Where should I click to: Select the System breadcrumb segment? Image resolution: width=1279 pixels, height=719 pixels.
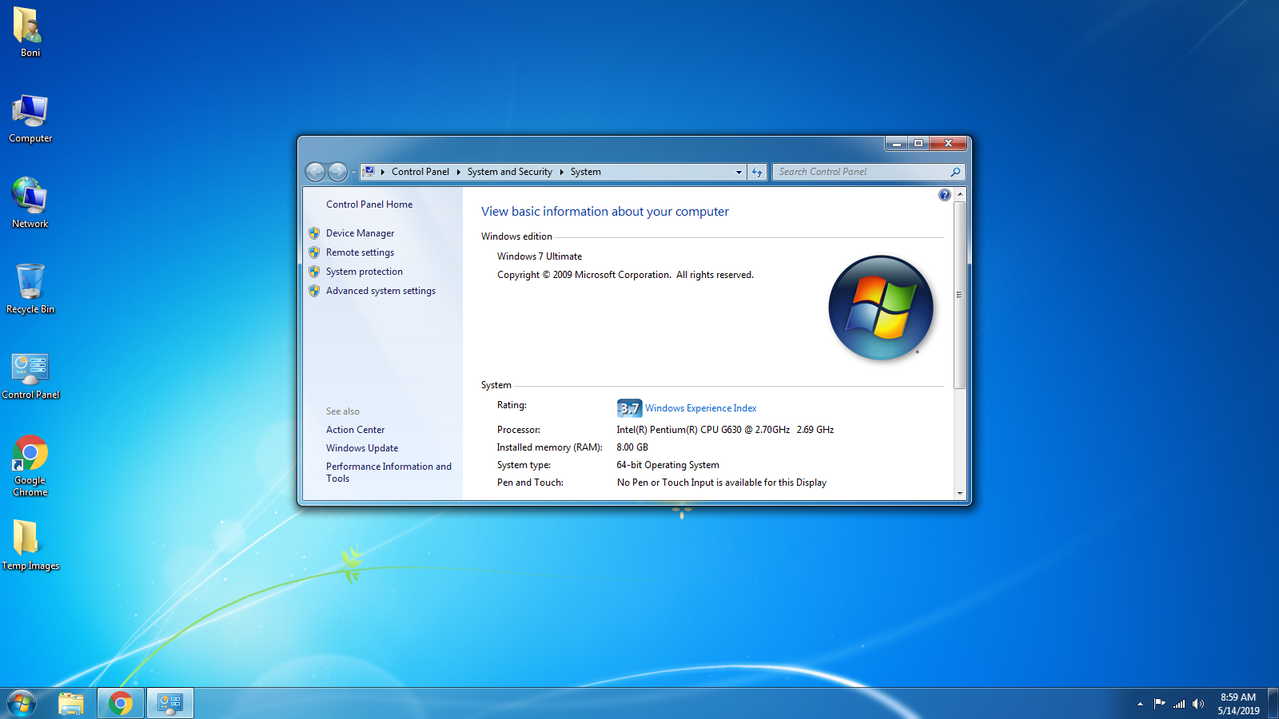pos(586,172)
